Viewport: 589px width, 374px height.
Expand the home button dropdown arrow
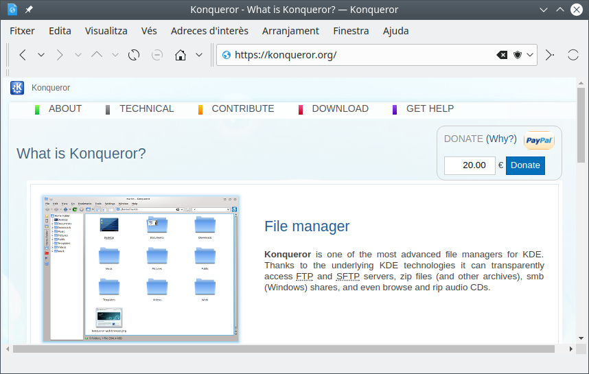(x=199, y=55)
